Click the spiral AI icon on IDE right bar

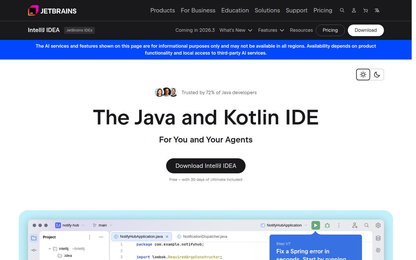pyautogui.click(x=378, y=250)
